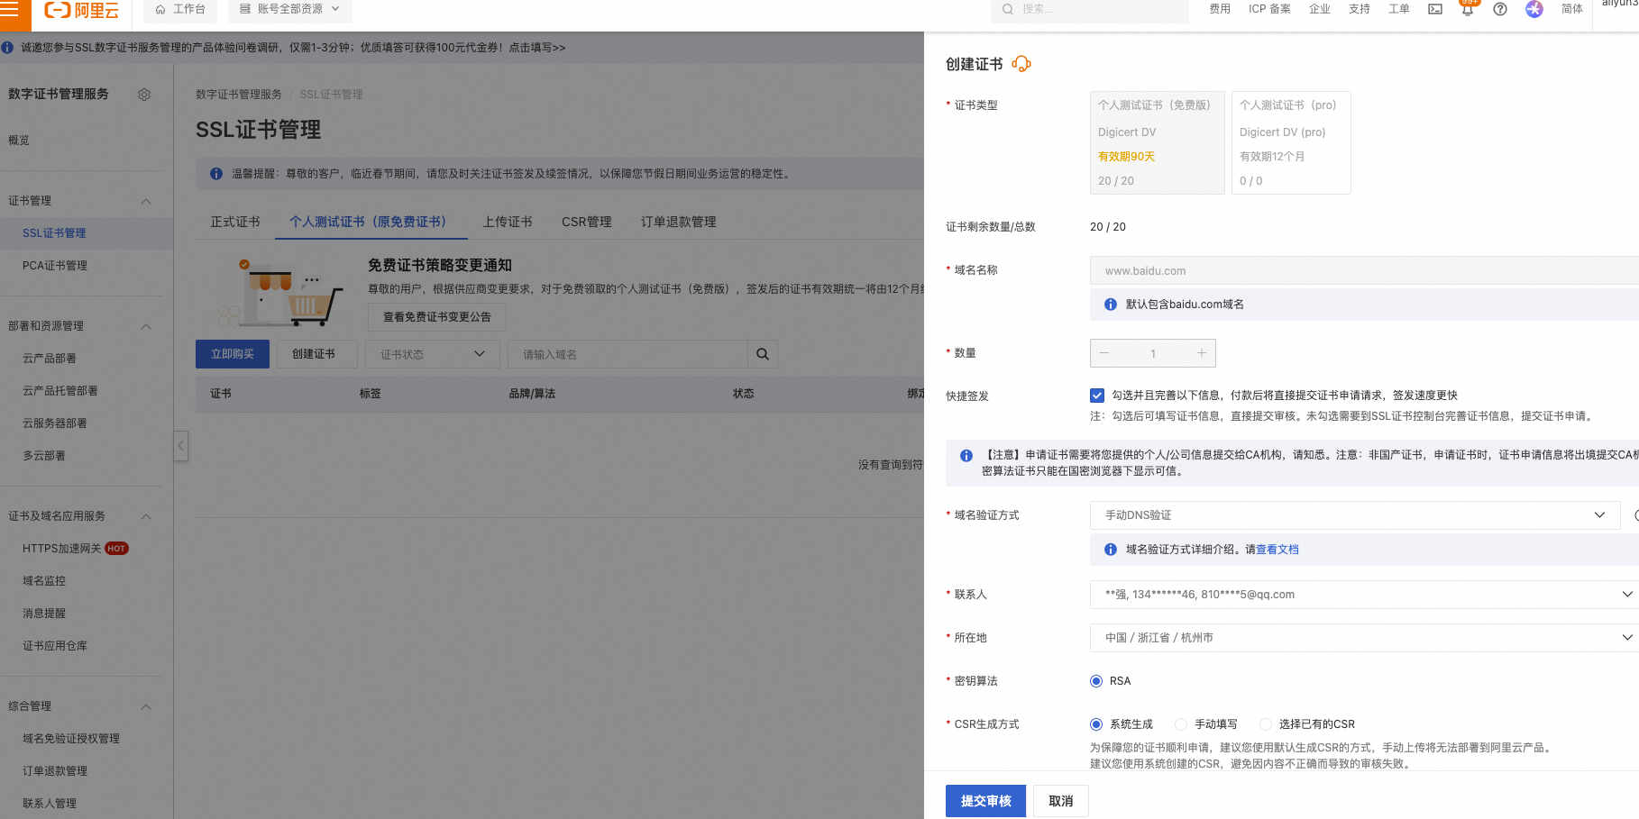Click the top search box
Image resolution: width=1639 pixels, height=819 pixels.
[x=1090, y=9]
